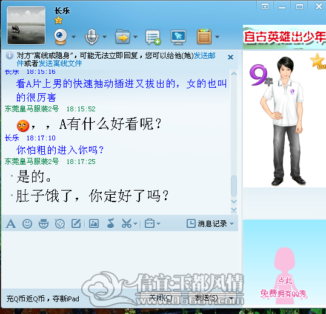Open the emoticon smiley picker

(27, 224)
